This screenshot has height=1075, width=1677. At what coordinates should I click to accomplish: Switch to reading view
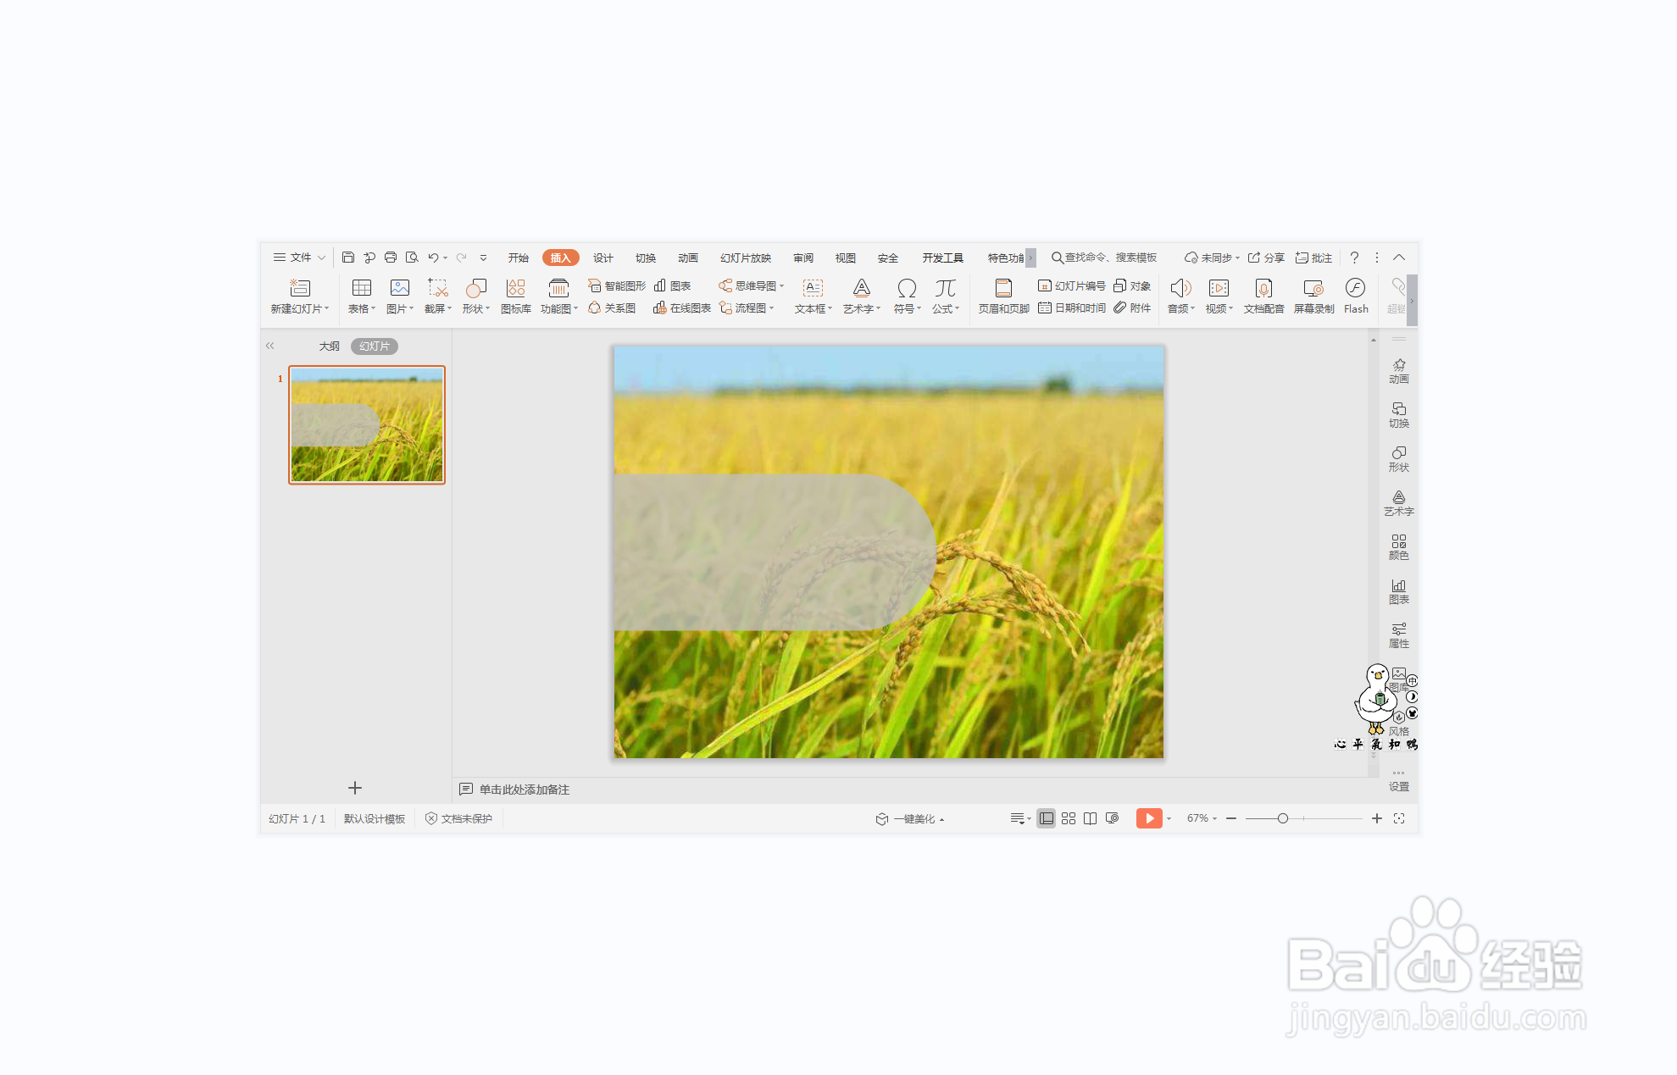[x=1090, y=818]
